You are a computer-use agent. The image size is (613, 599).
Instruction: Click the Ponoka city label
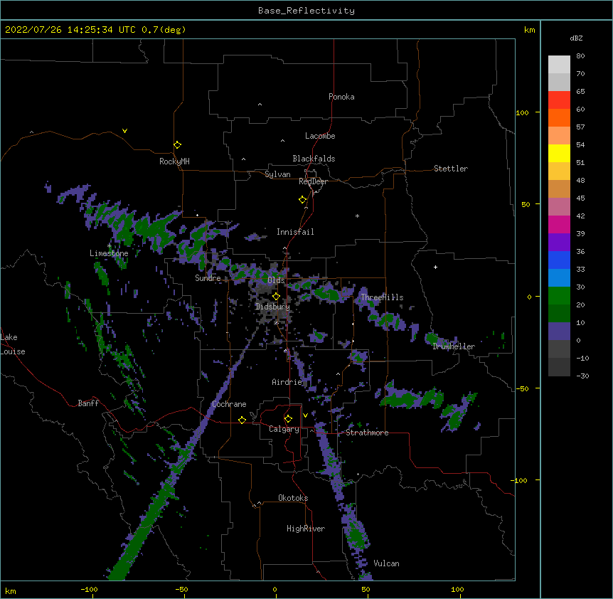coord(341,97)
